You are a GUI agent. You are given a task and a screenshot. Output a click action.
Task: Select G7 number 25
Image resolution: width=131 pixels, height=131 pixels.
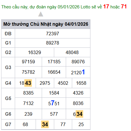(81, 124)
